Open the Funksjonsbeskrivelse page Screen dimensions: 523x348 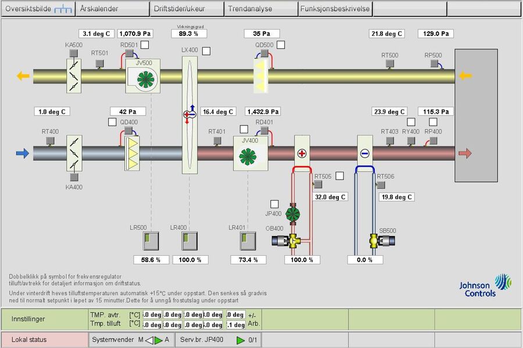[335, 9]
